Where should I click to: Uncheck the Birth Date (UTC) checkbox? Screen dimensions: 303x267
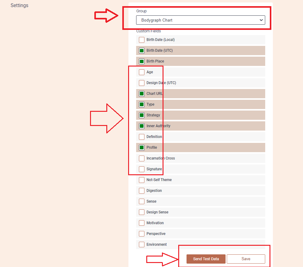click(142, 51)
